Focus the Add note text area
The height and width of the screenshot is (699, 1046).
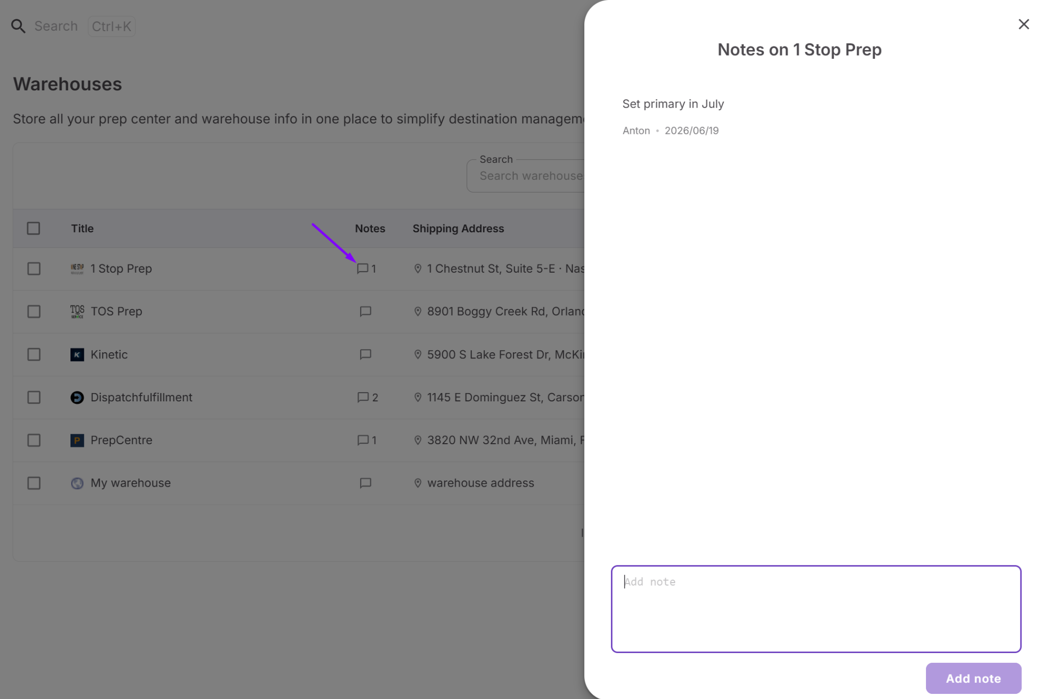[x=816, y=609]
